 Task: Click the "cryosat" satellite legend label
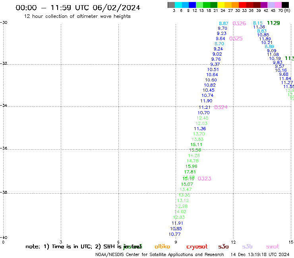tap(197, 247)
